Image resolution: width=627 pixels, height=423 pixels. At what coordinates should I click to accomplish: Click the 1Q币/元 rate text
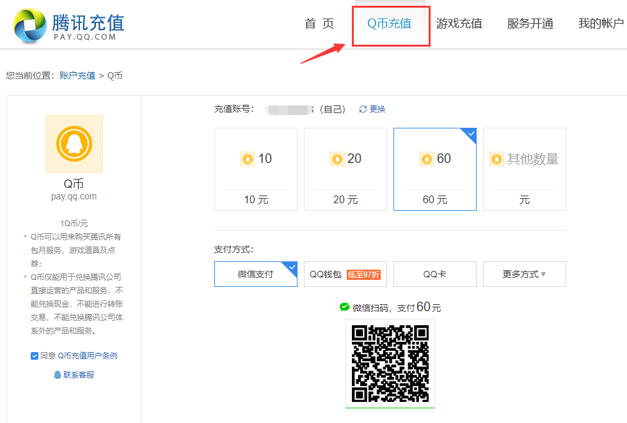pyautogui.click(x=74, y=223)
